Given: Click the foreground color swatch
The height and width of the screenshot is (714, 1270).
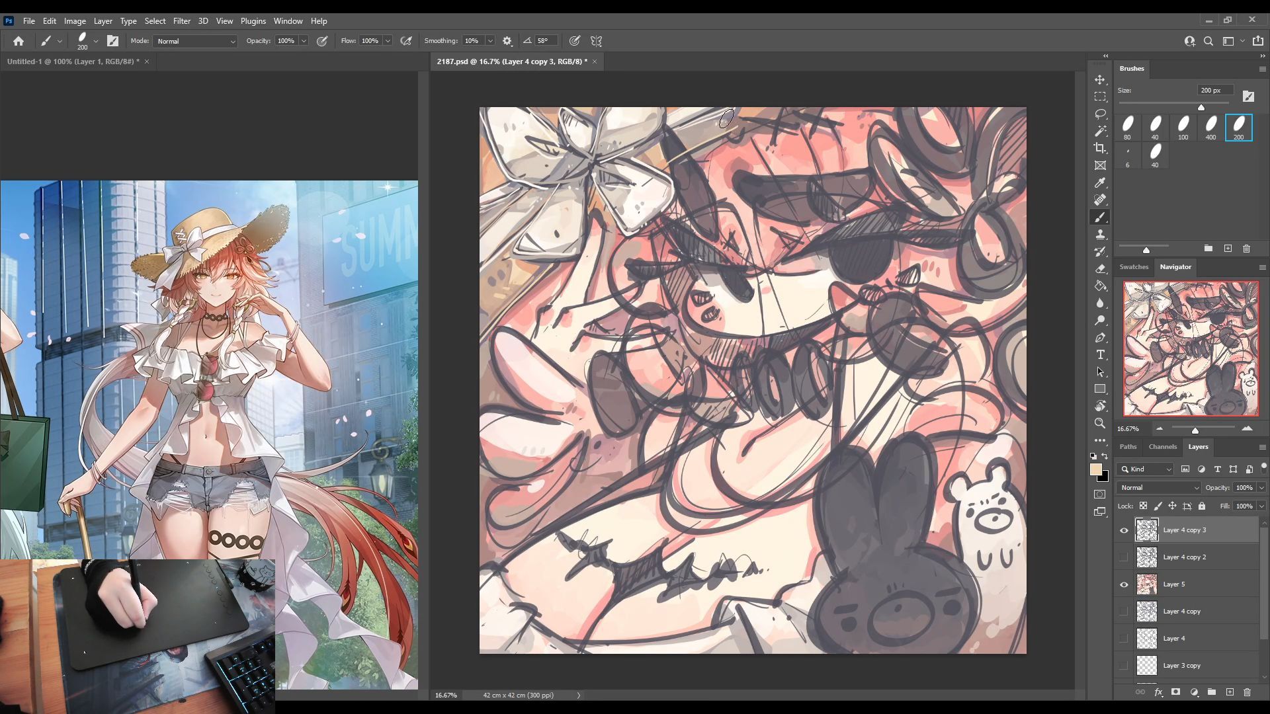Looking at the screenshot, I should [x=1096, y=469].
